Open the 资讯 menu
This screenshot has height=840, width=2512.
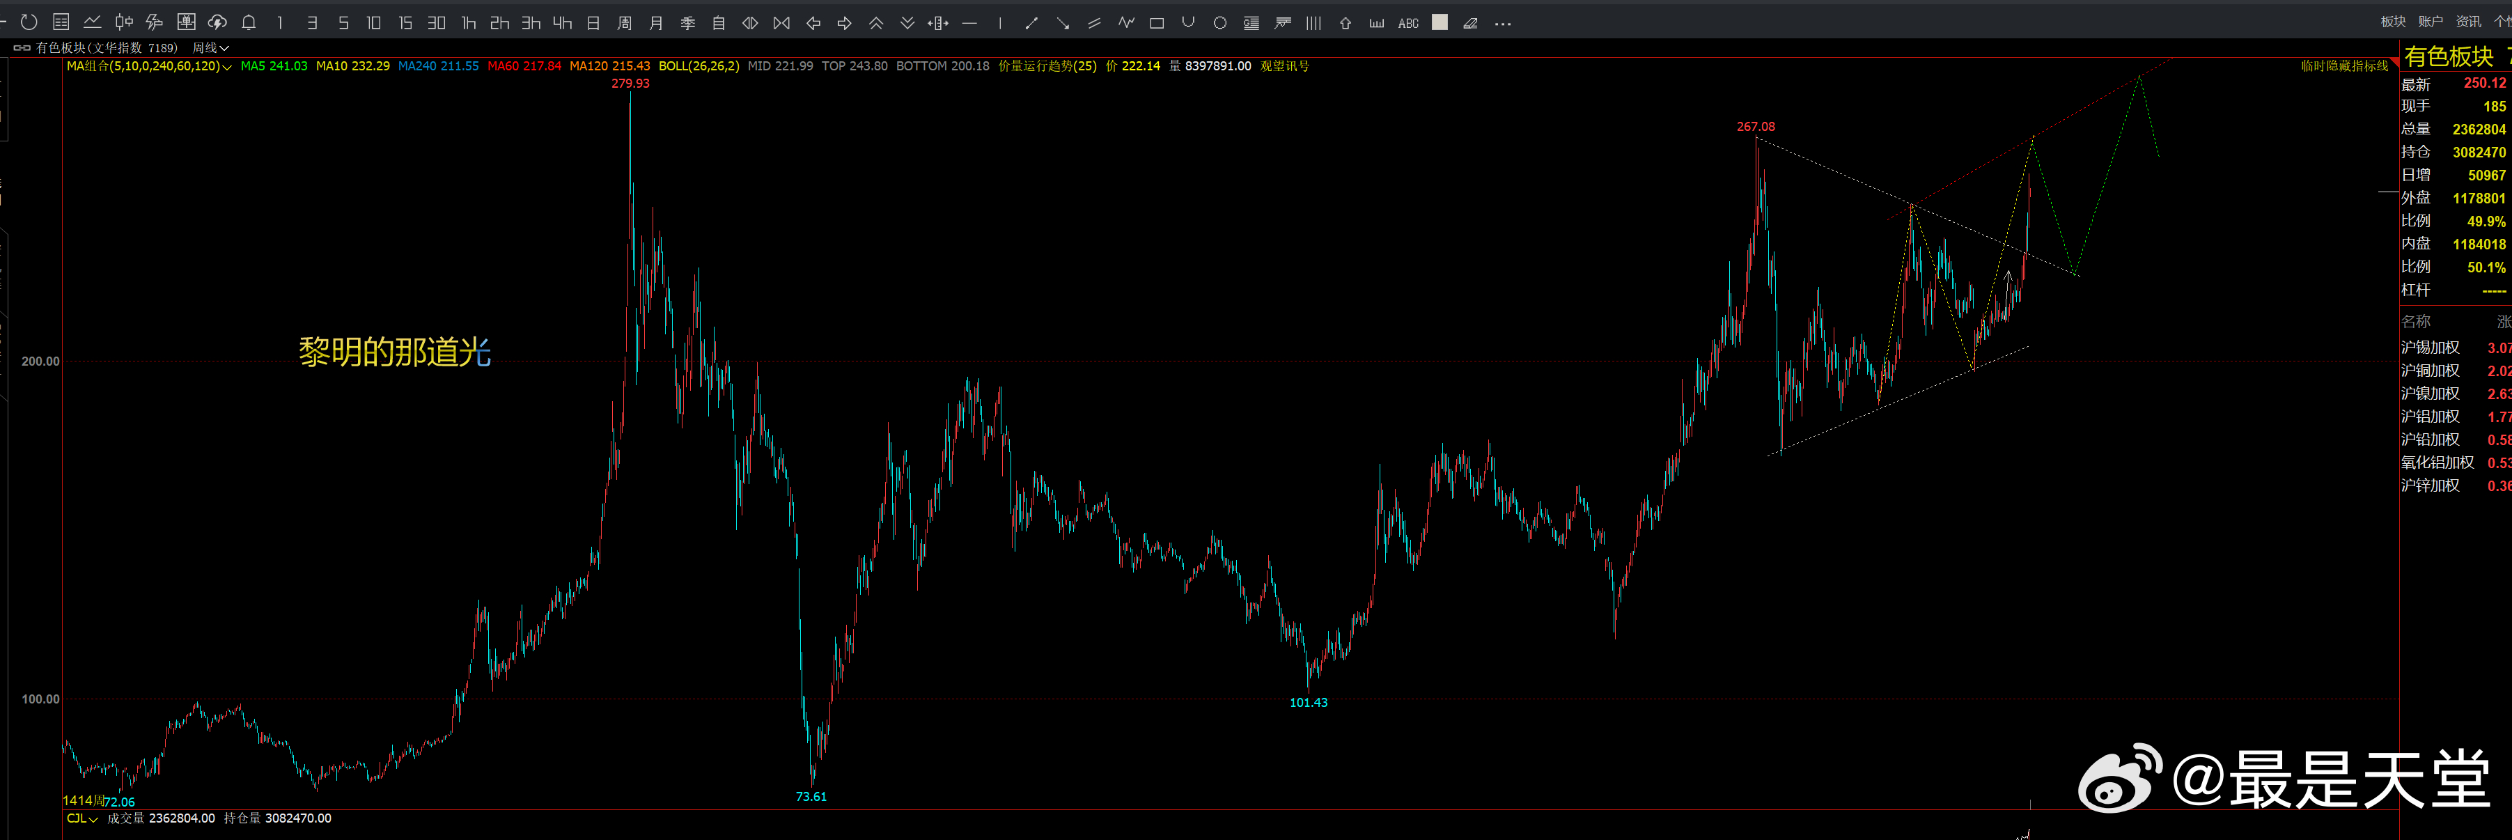click(x=2468, y=22)
